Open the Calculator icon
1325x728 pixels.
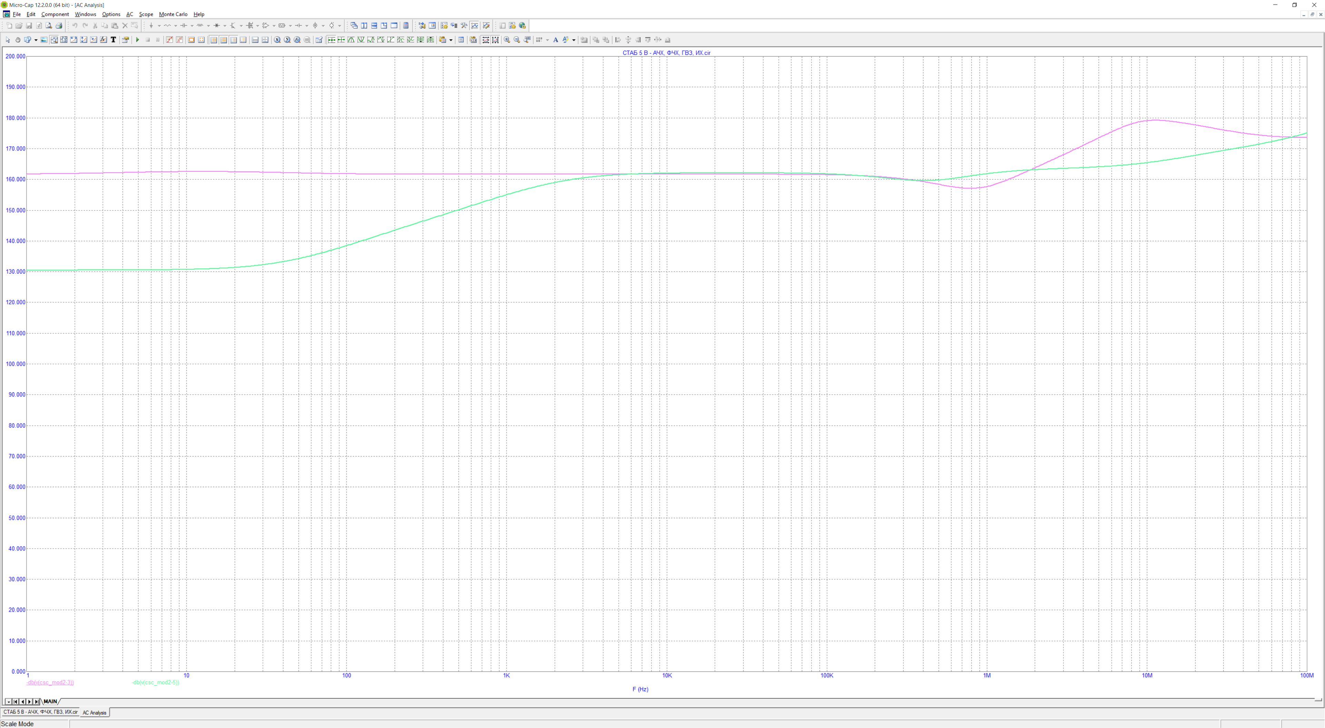coord(406,25)
